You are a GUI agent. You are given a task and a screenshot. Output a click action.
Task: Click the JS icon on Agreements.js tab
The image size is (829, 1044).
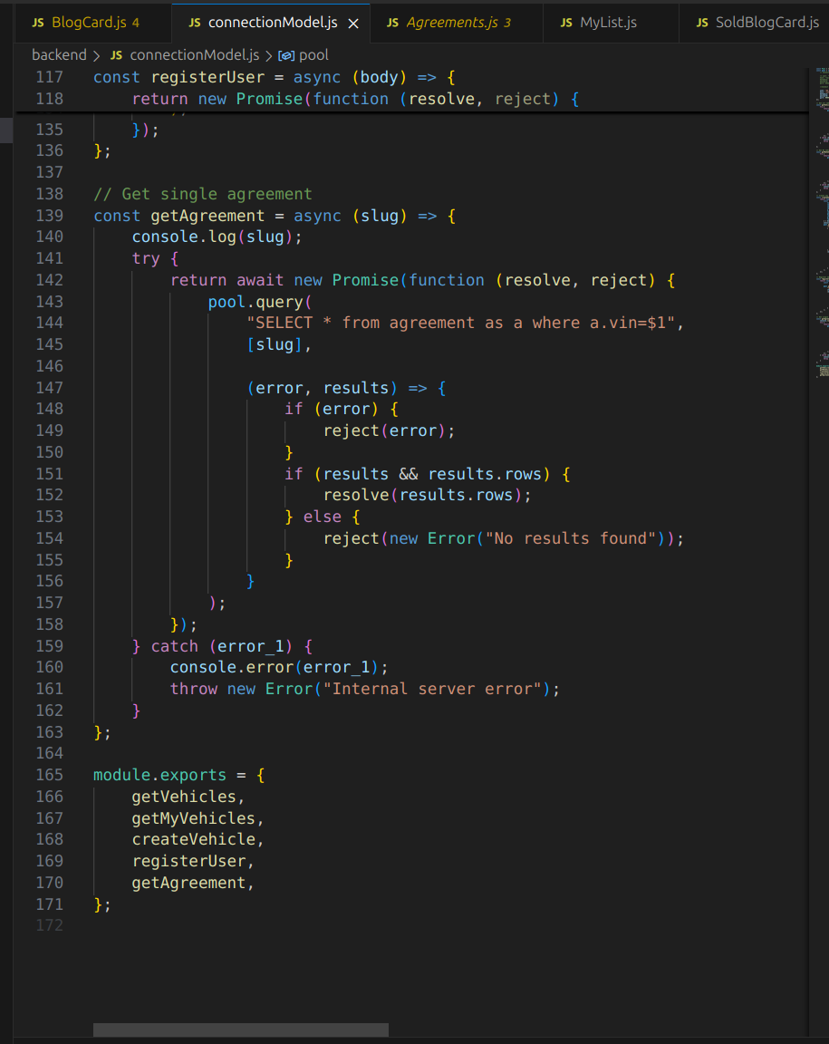(392, 23)
